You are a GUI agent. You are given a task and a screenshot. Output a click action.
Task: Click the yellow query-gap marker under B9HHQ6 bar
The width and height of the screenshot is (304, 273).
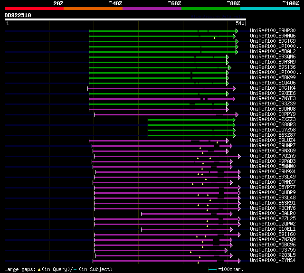tap(214, 38)
